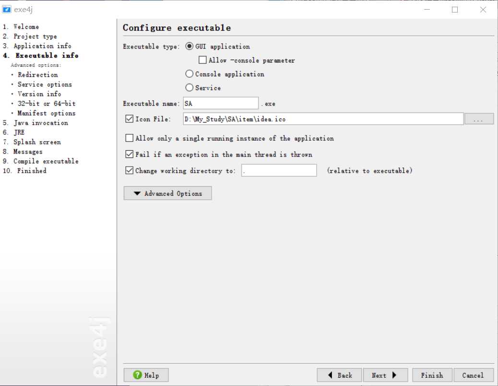Image resolution: width=498 pixels, height=386 pixels.
Task: Enable Allow -console parameter checkbox
Action: 202,60
